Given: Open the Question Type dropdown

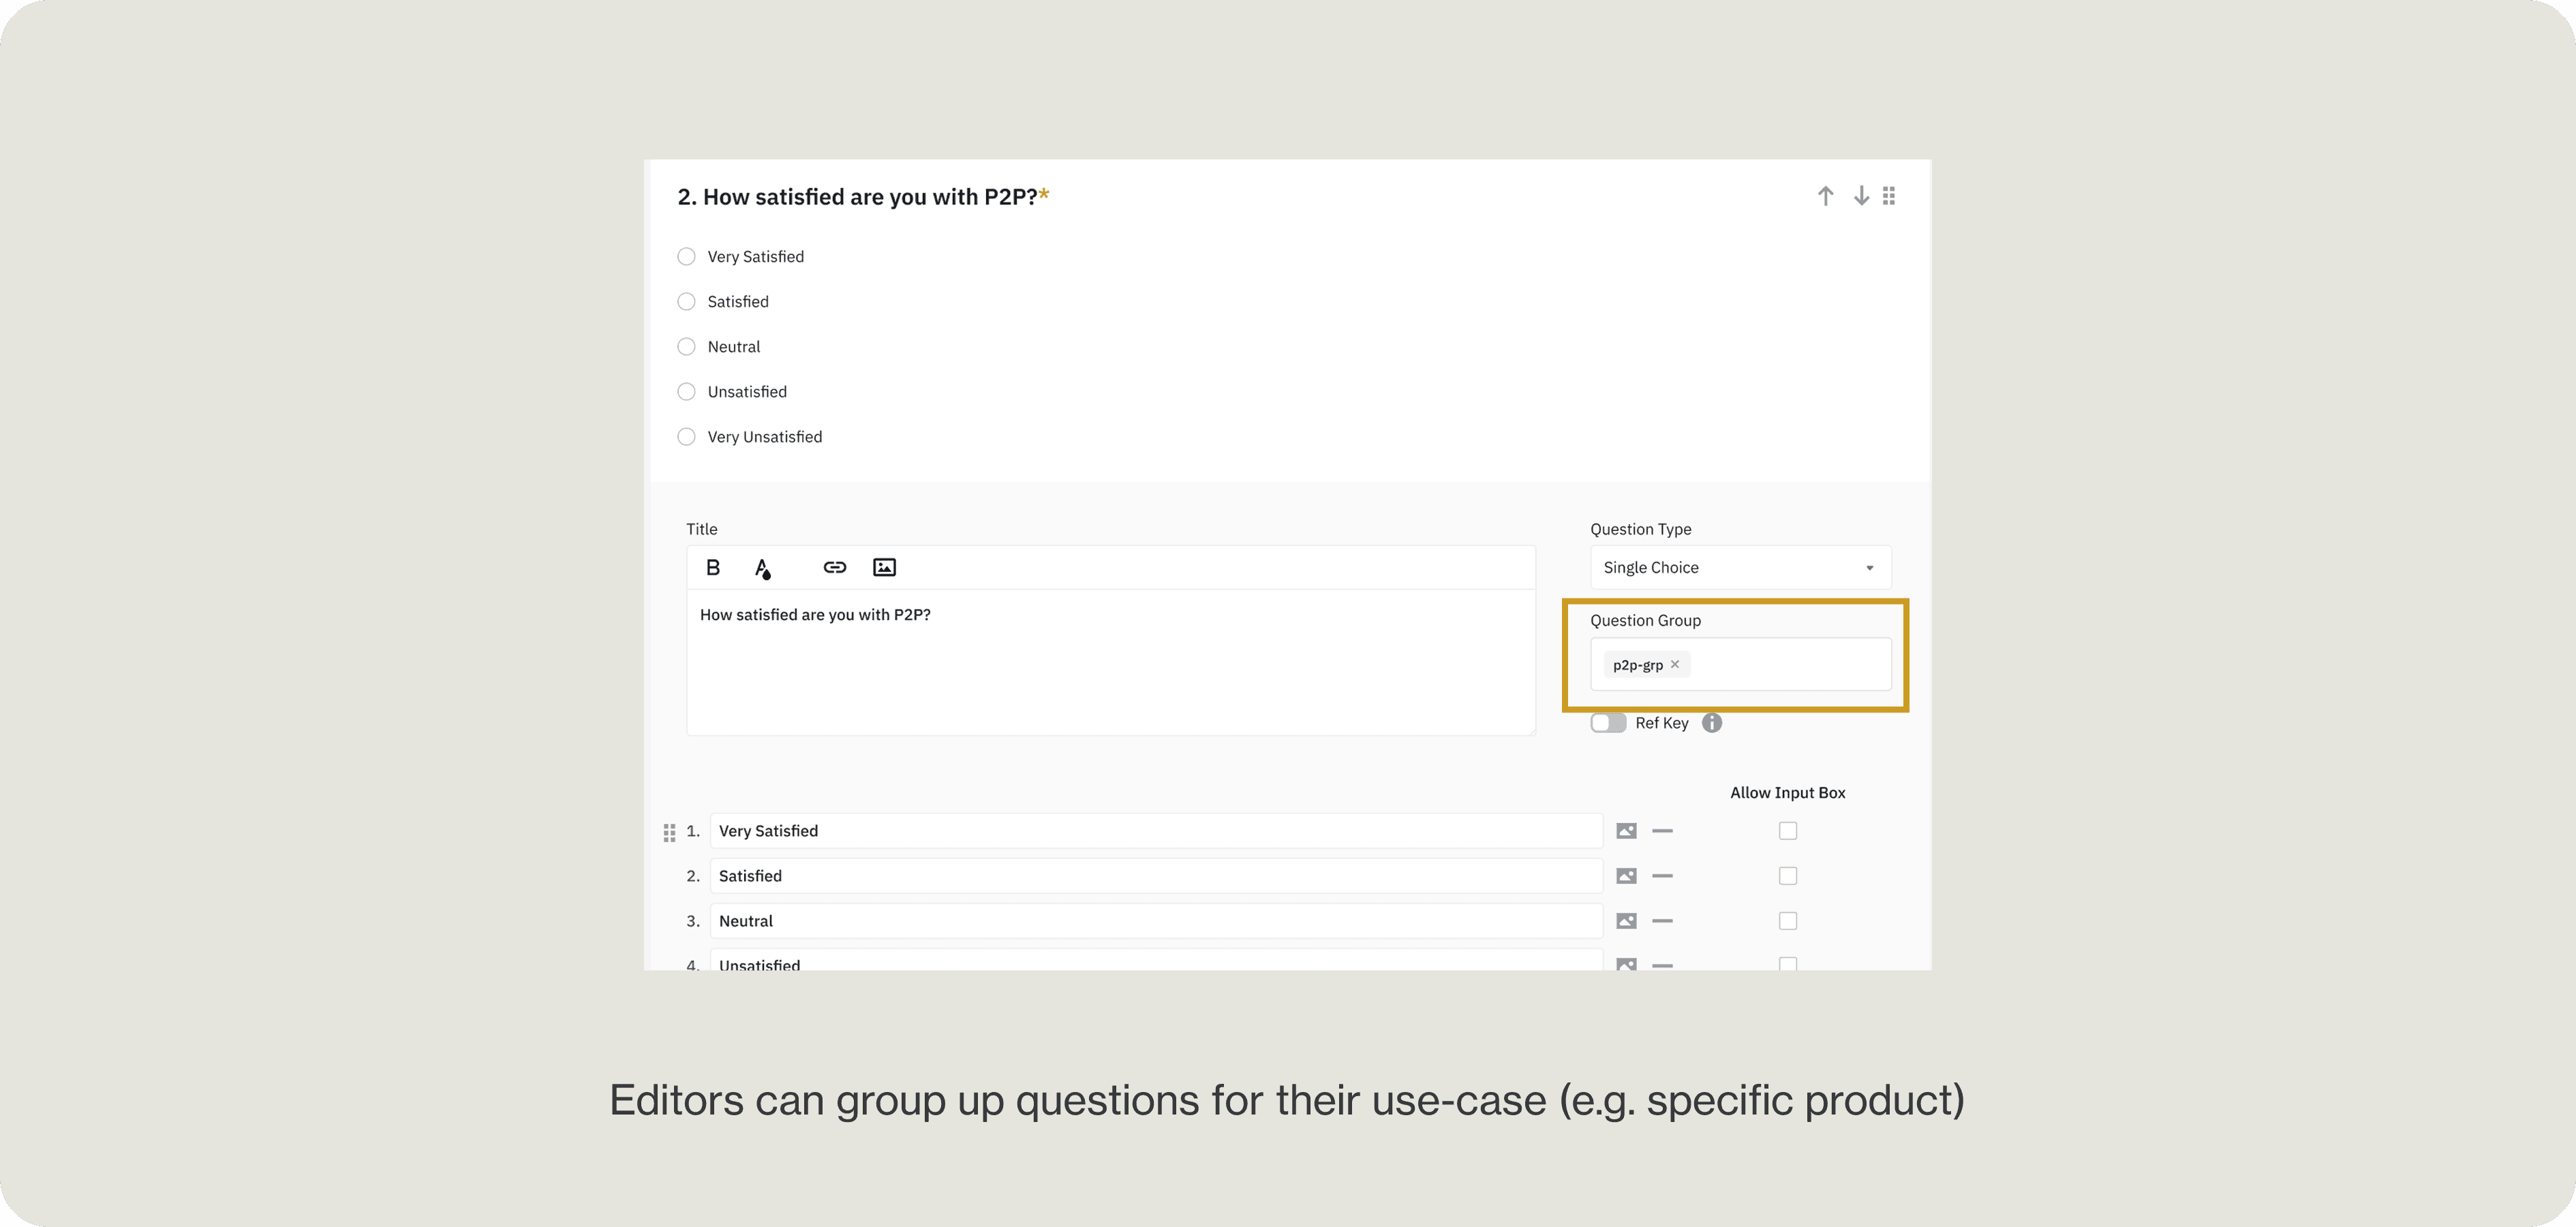Looking at the screenshot, I should (x=1740, y=568).
